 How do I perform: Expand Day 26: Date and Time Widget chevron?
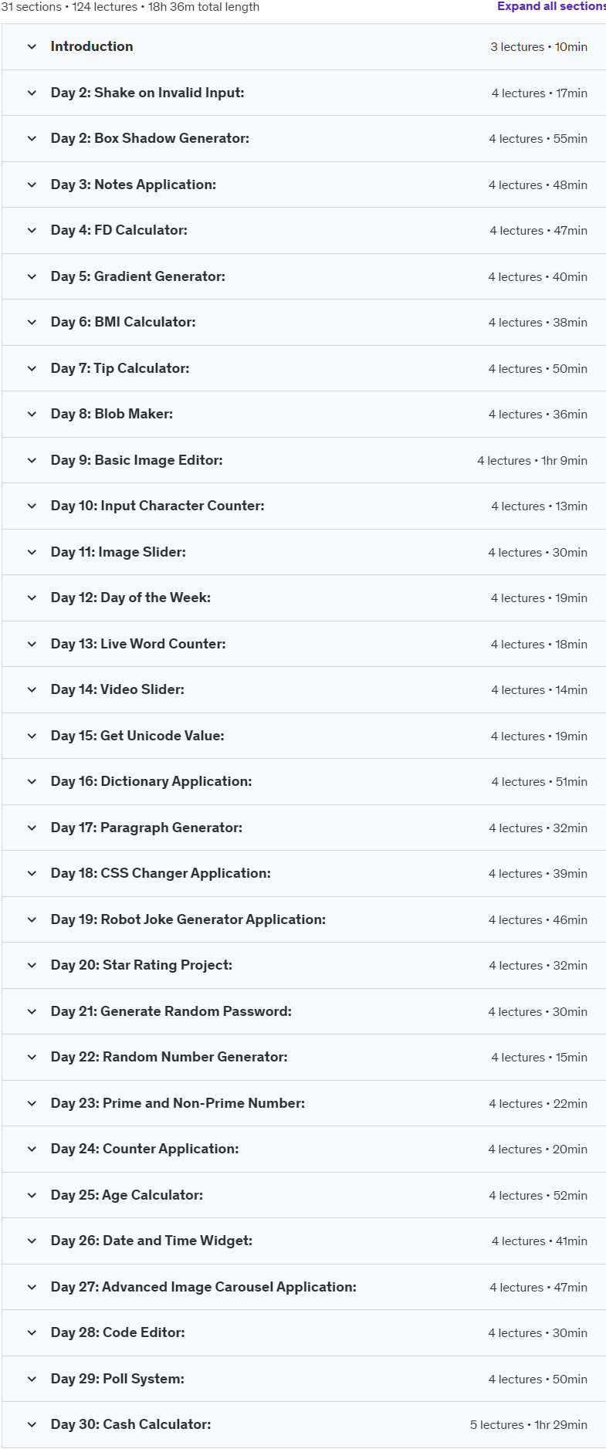(x=32, y=1241)
